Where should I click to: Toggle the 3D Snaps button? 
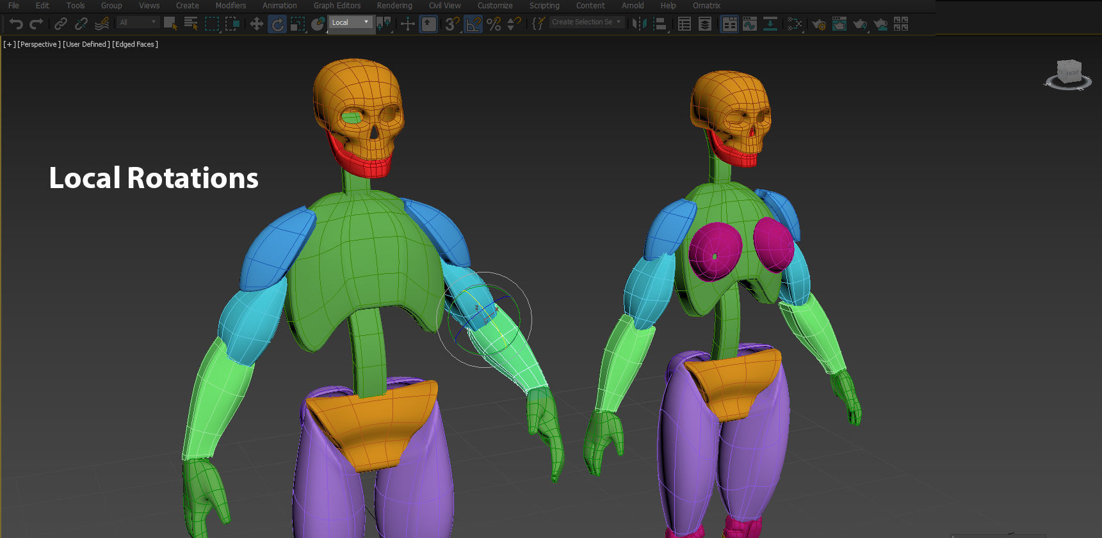453,24
